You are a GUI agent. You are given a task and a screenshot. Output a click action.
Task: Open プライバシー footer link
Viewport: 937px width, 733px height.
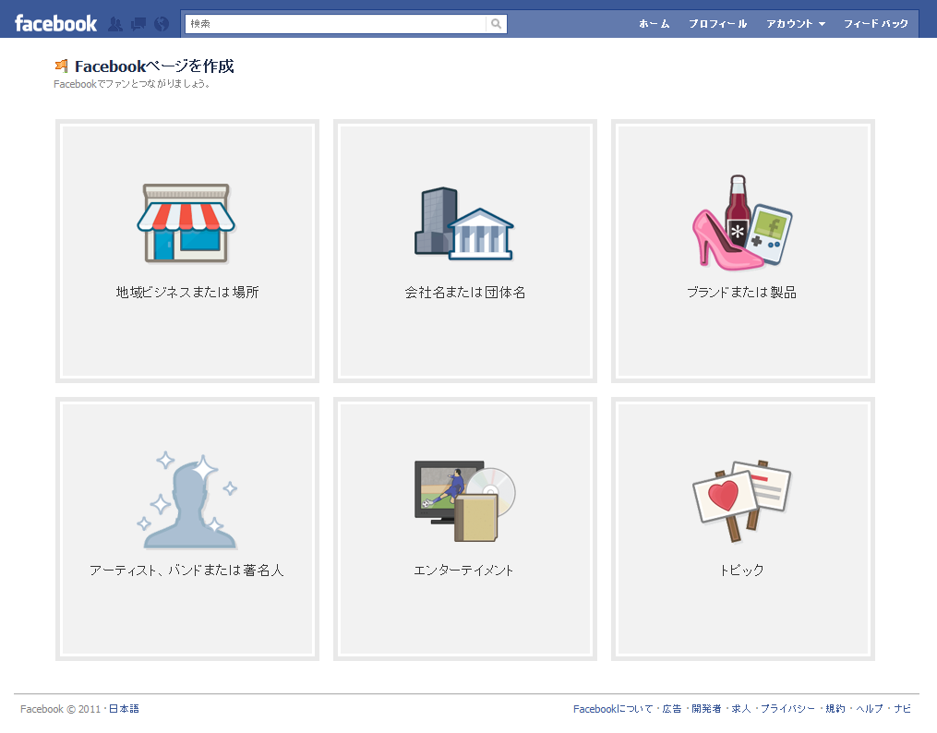point(787,709)
